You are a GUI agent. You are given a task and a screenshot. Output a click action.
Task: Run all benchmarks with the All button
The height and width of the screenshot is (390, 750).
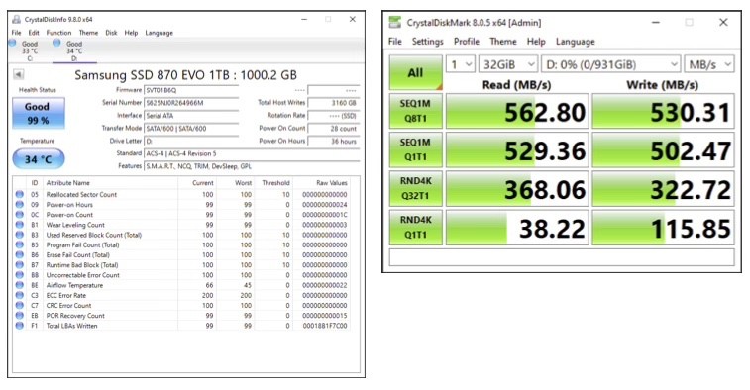click(416, 72)
